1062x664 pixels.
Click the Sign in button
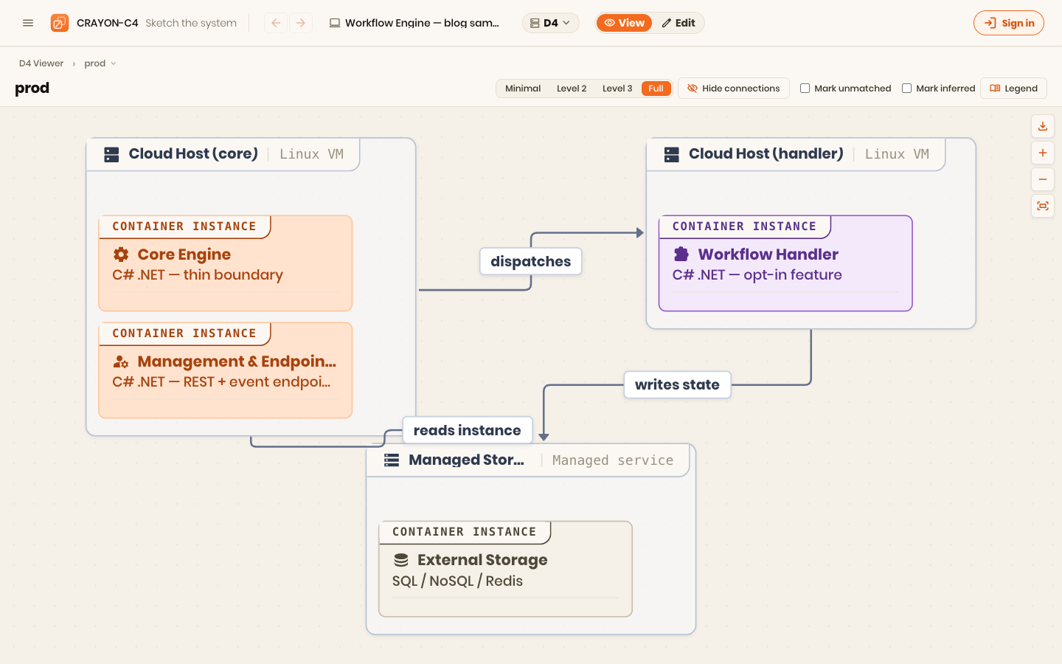pos(1009,23)
